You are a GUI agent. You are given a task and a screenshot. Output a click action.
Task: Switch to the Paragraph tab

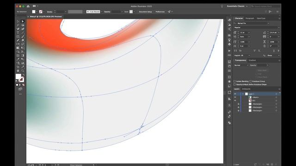coord(250,18)
